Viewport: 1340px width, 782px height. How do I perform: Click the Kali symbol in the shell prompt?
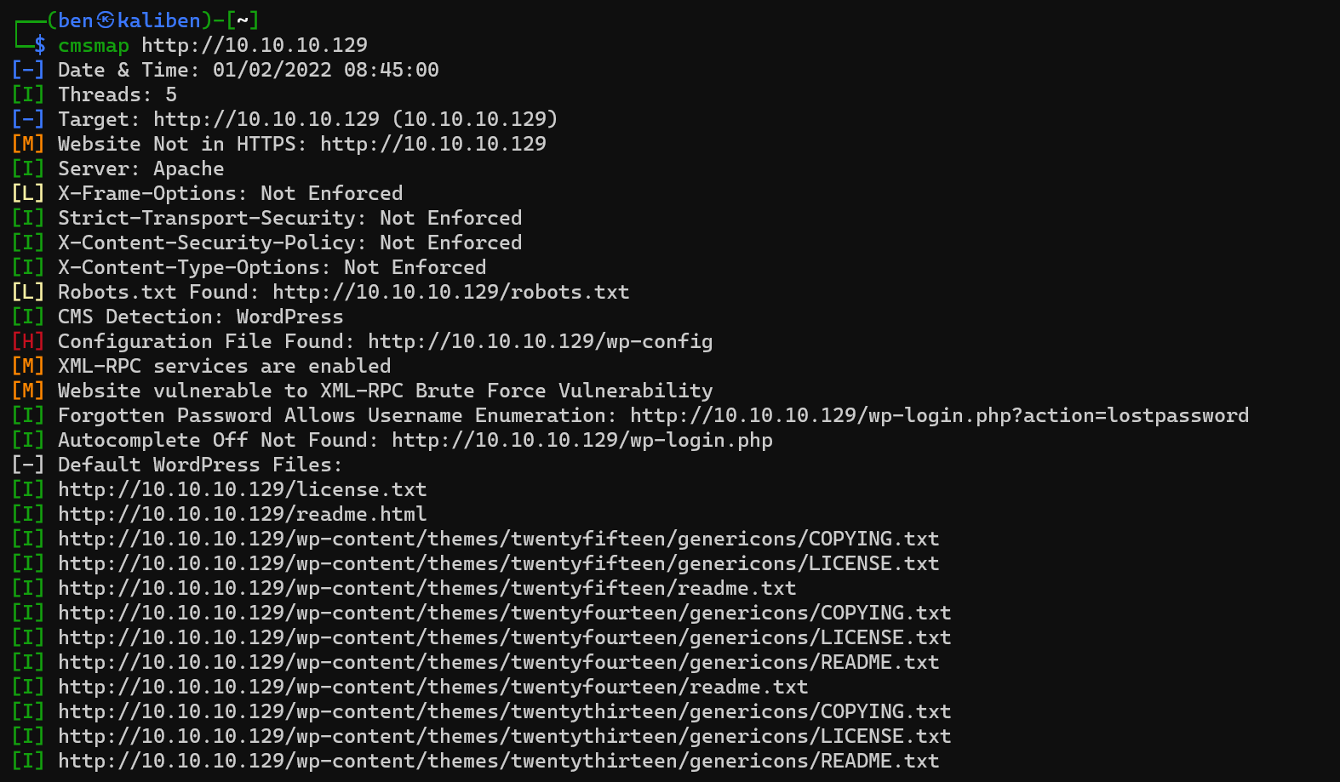106,20
